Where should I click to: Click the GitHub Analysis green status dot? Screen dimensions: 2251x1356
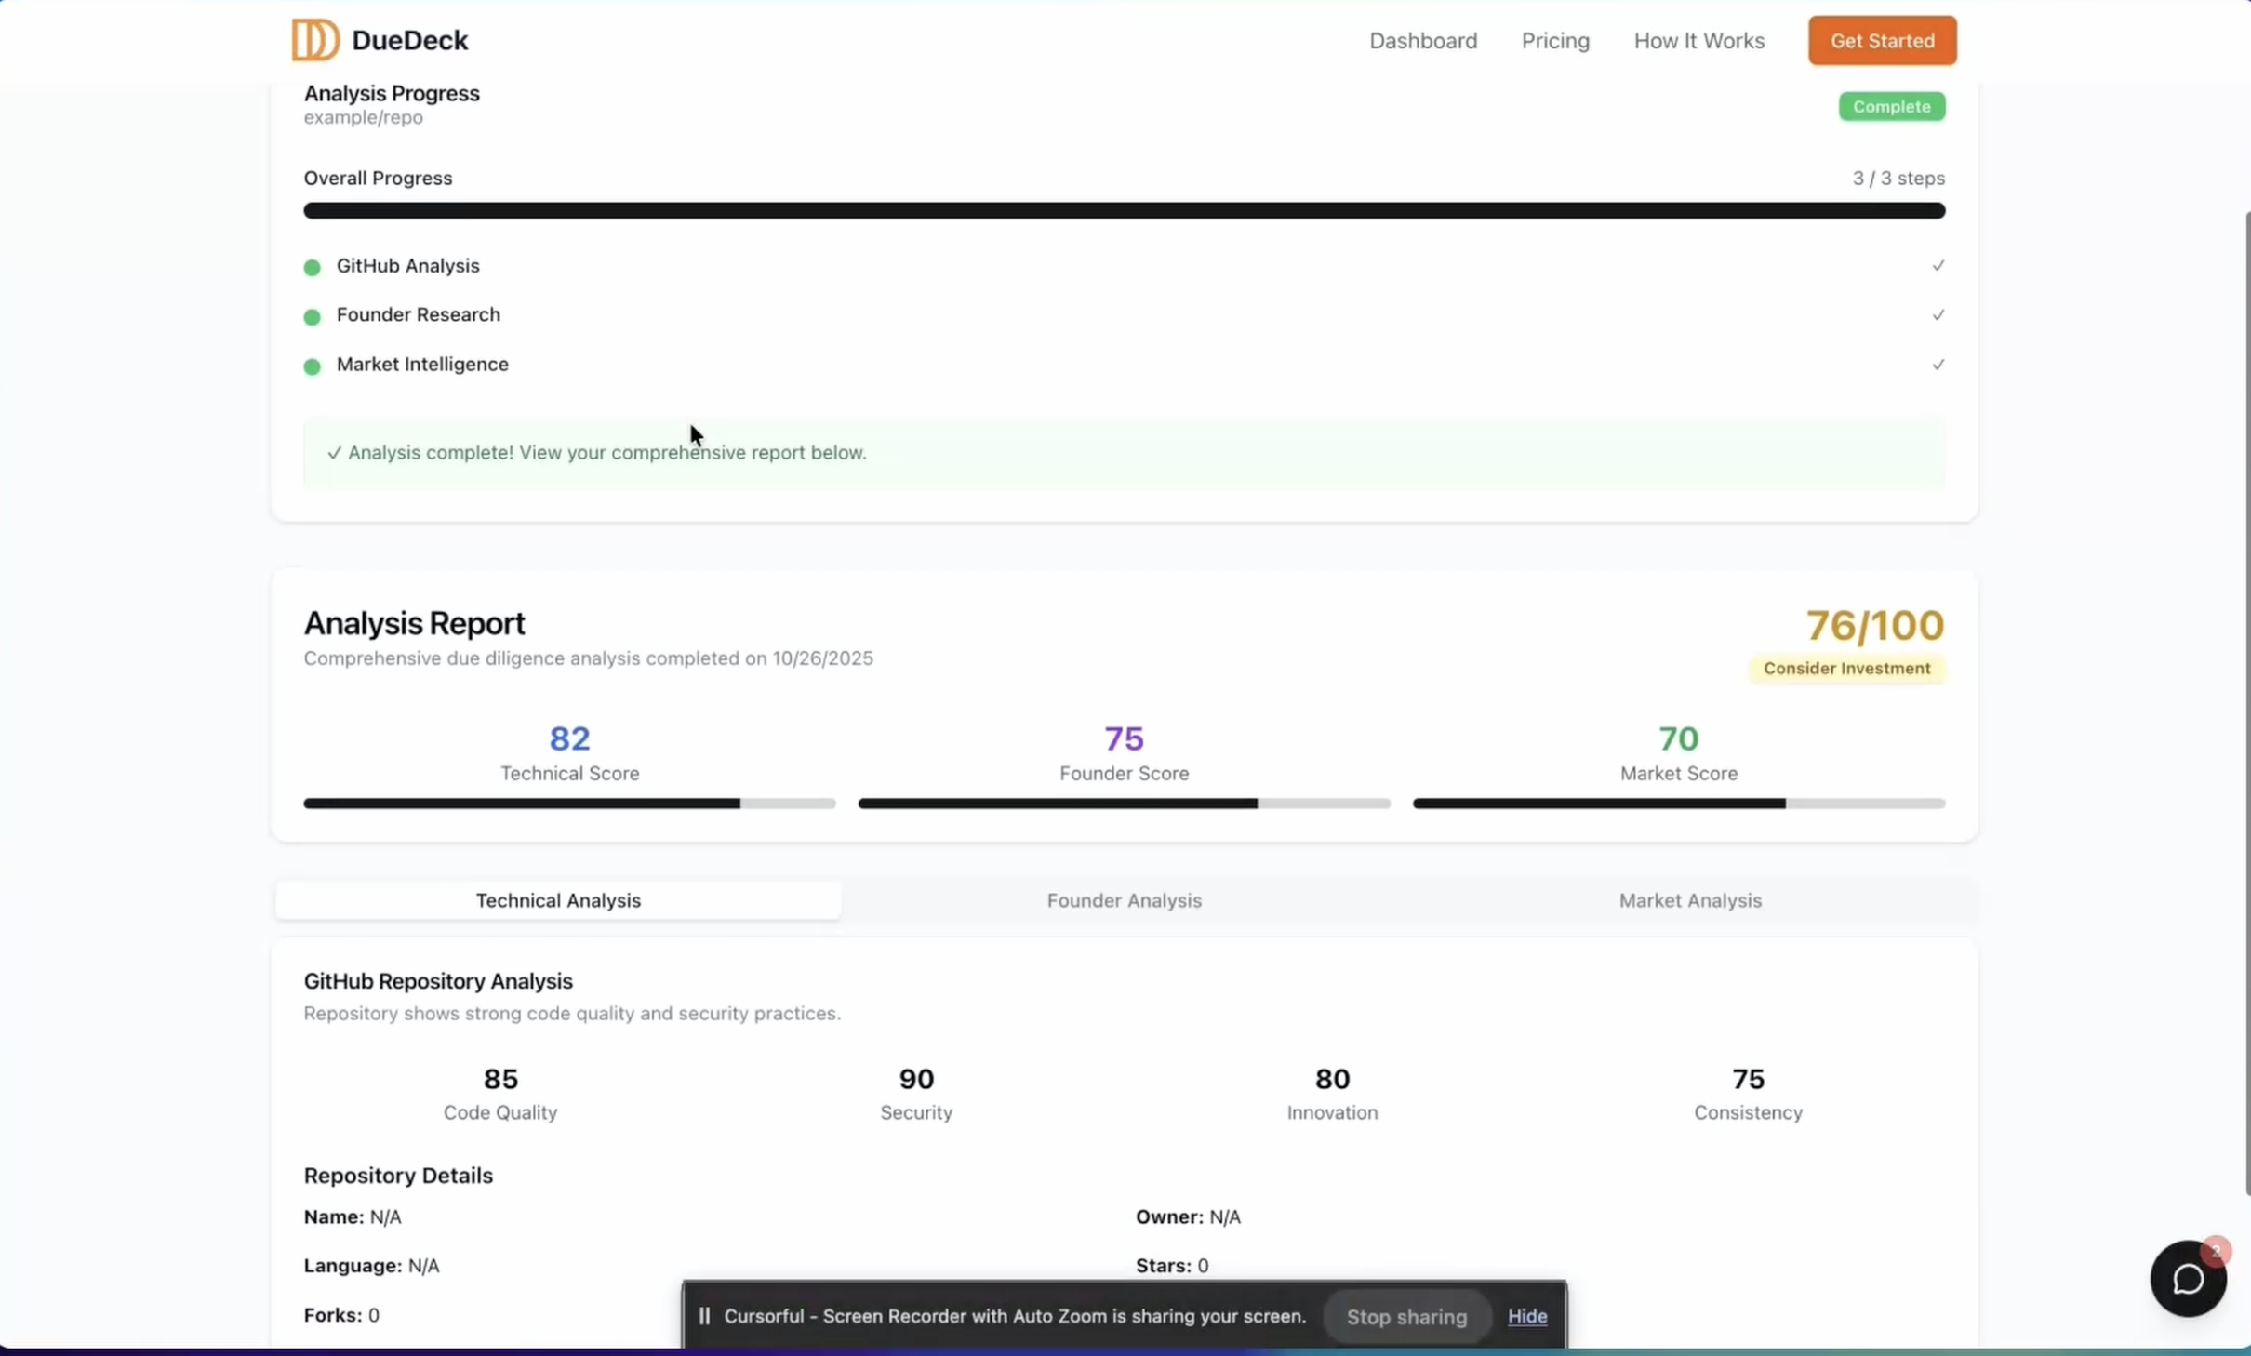tap(313, 268)
